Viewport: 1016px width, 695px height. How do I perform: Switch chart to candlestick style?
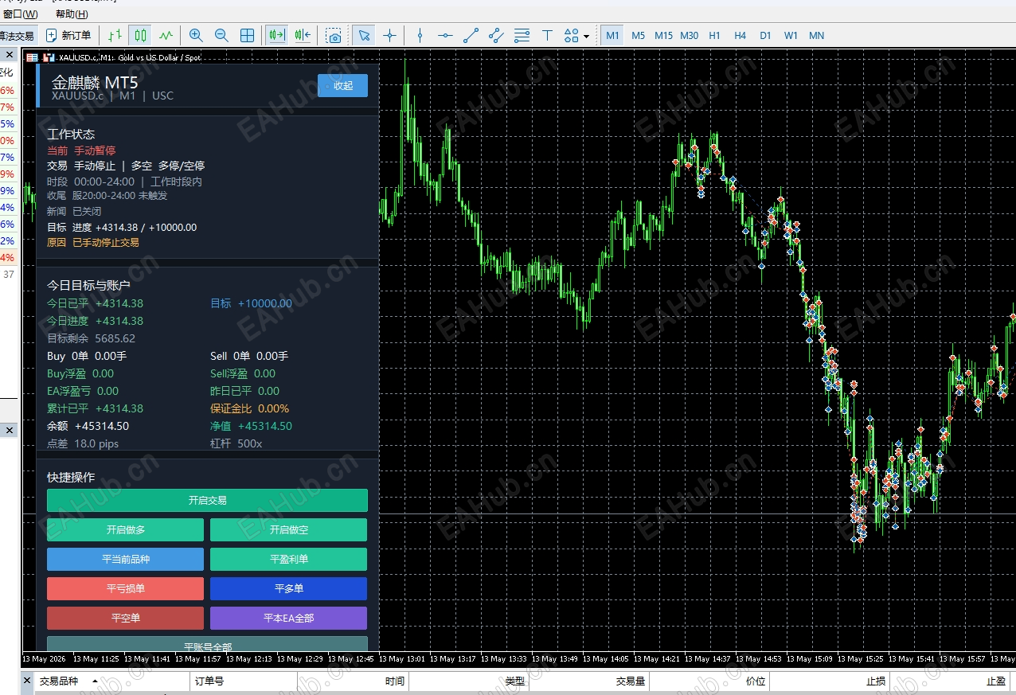(x=141, y=35)
